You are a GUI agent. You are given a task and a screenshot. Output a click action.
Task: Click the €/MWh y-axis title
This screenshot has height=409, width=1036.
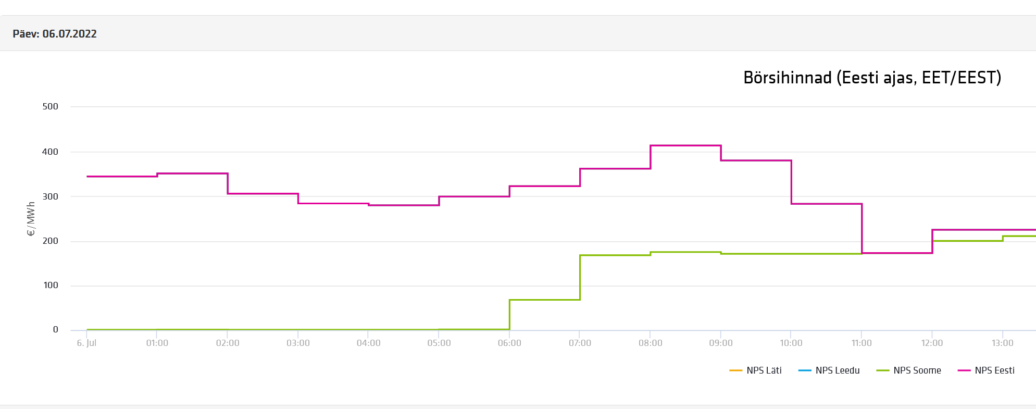31,219
